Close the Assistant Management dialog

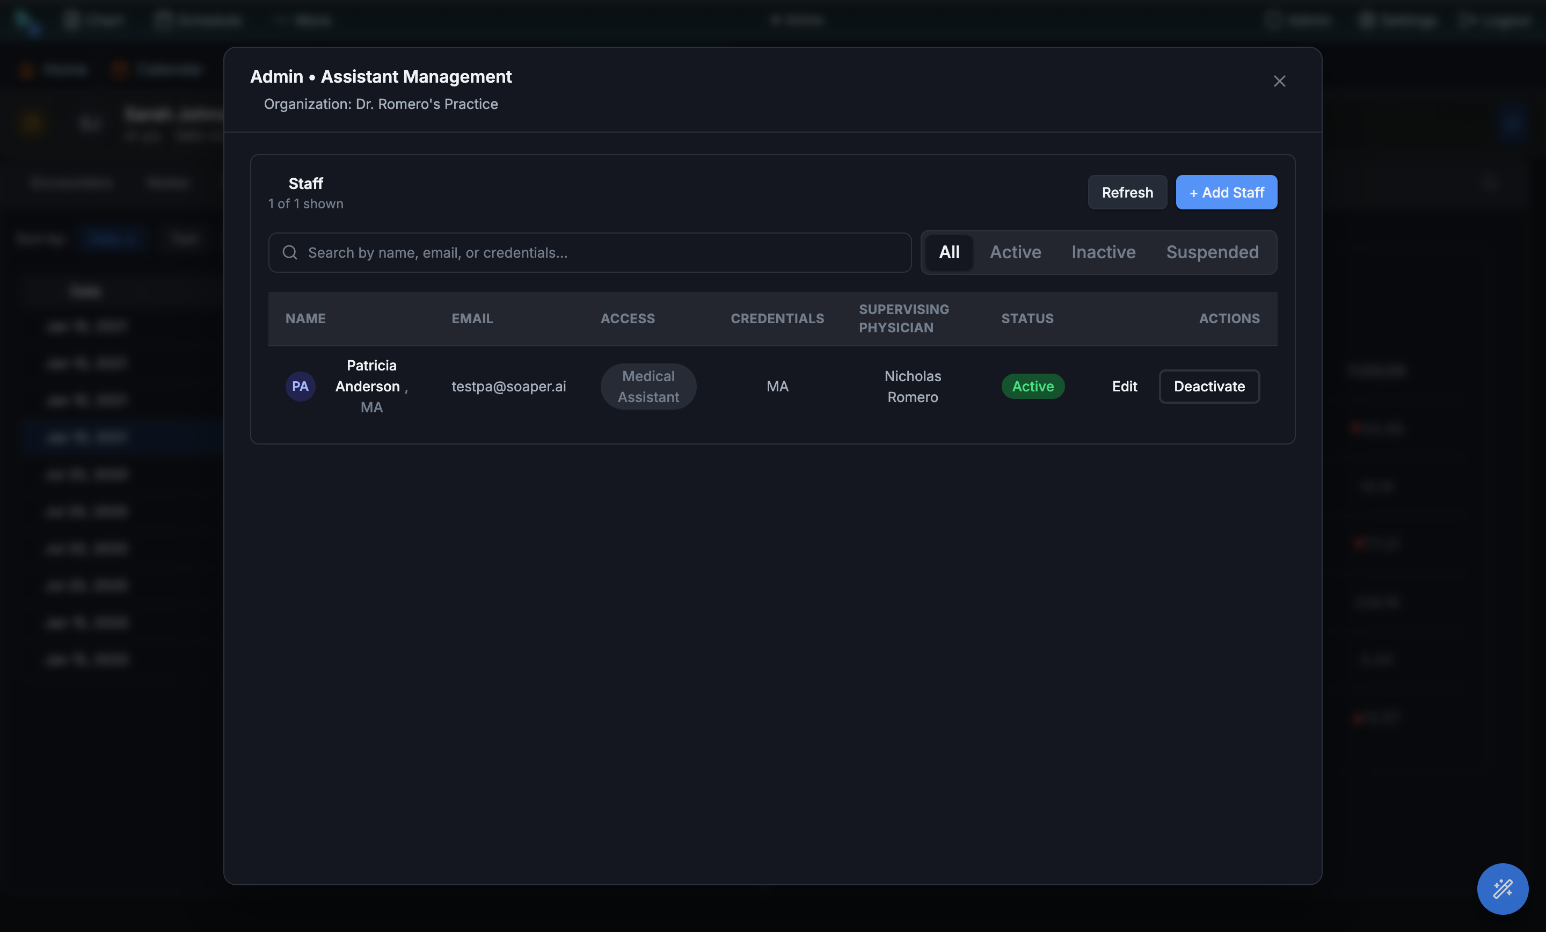pyautogui.click(x=1279, y=81)
